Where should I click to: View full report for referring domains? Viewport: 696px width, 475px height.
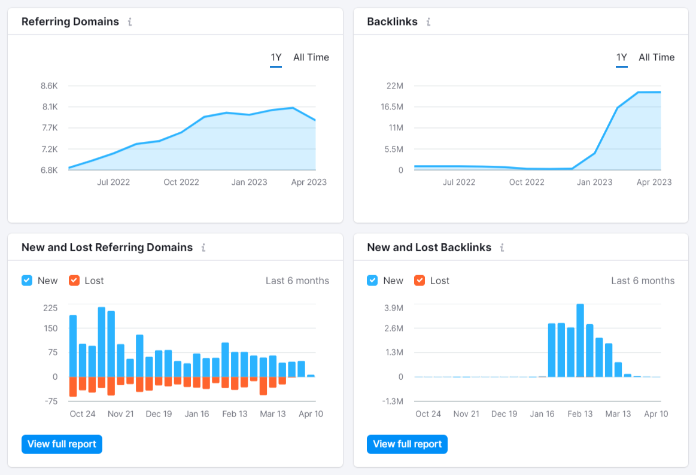point(62,444)
